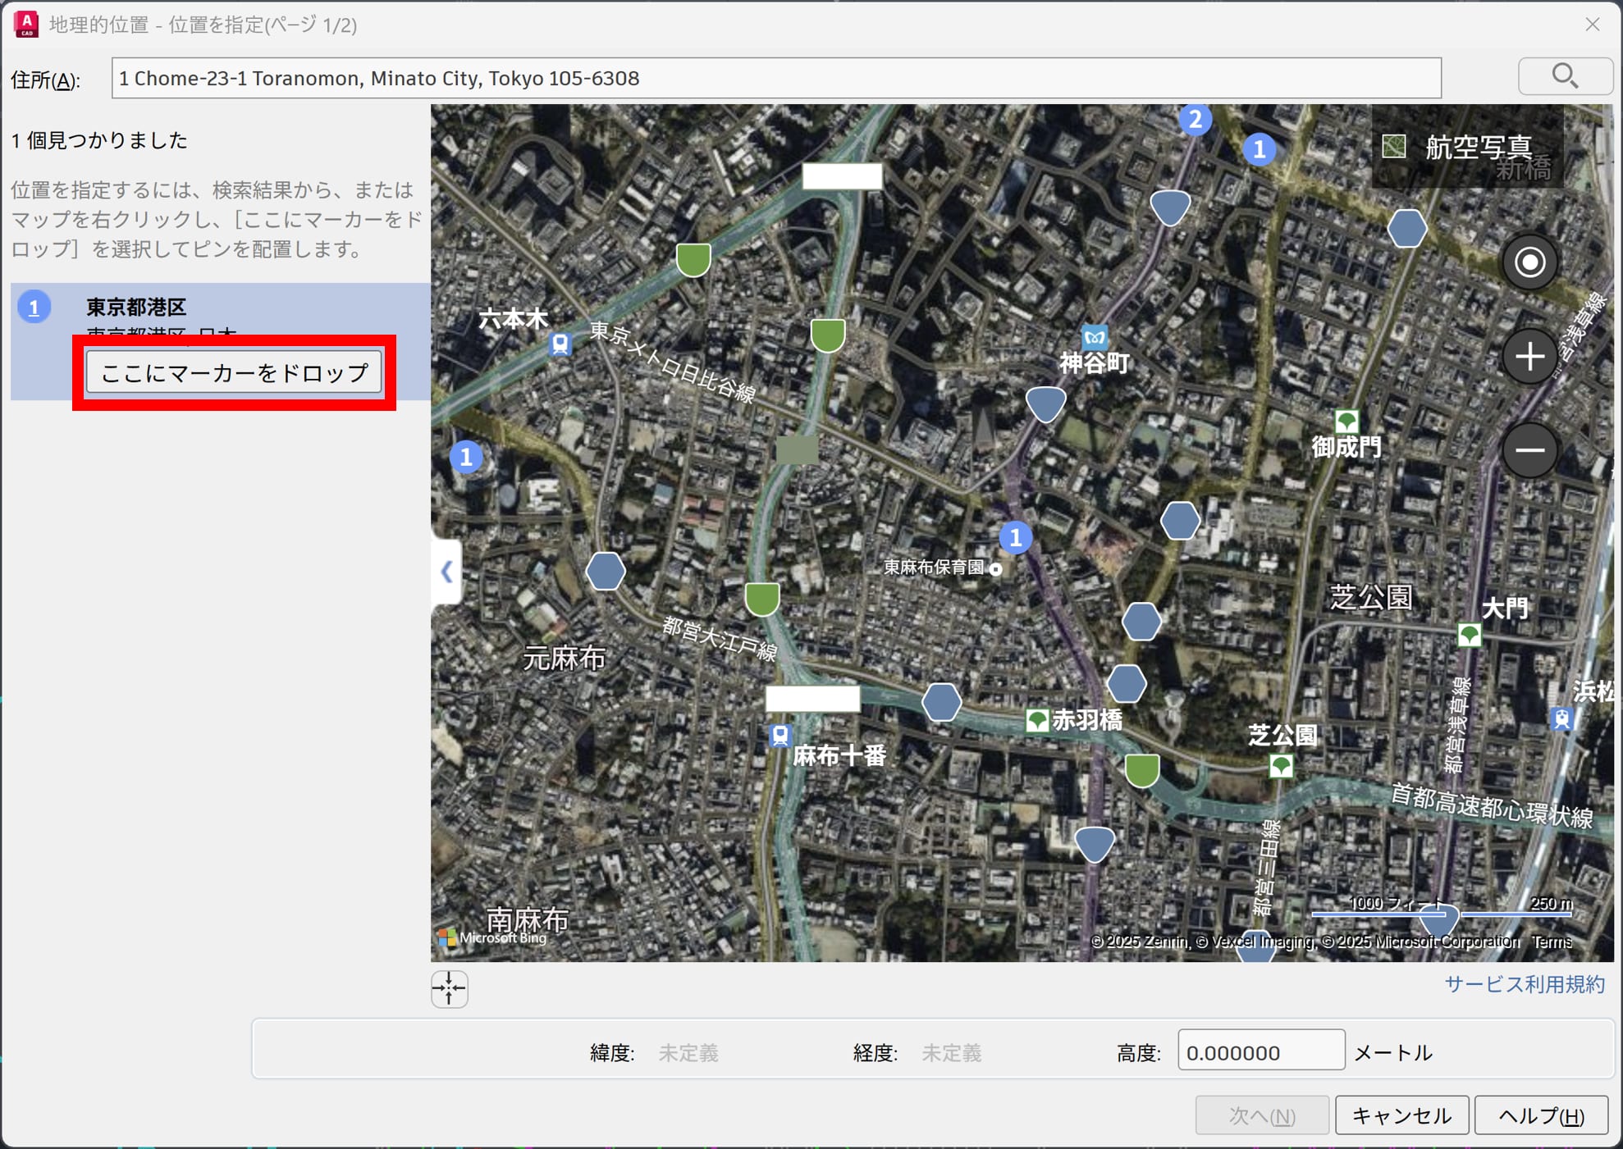Click the numbered pin 2 on map
Viewport: 1623px width, 1149px height.
(1195, 120)
